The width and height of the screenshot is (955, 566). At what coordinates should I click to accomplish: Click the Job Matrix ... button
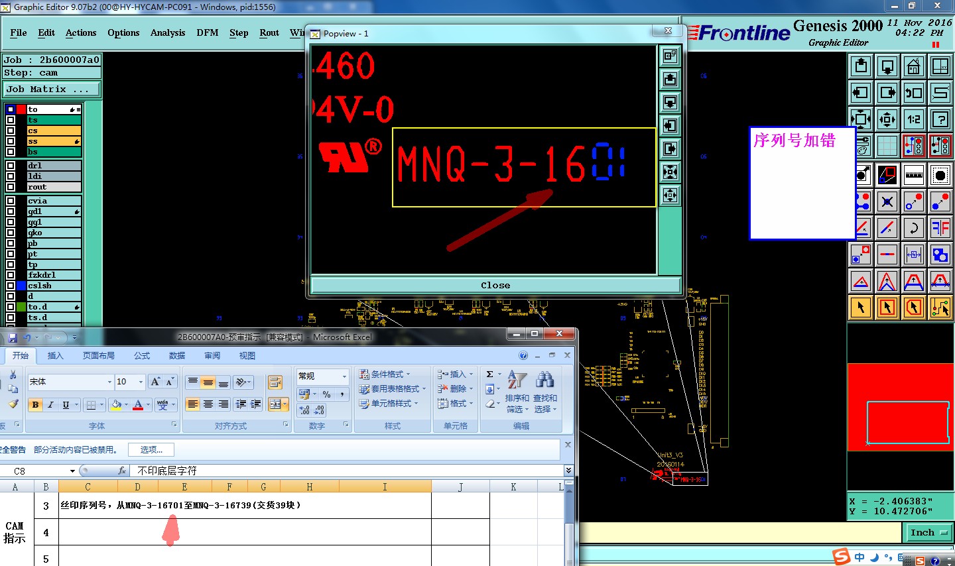(52, 89)
